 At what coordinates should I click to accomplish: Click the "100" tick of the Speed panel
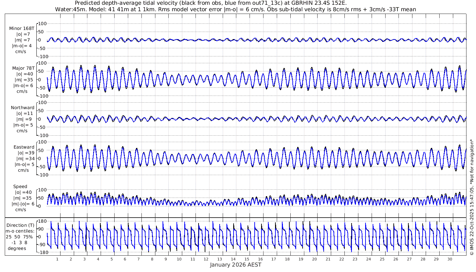42,189
